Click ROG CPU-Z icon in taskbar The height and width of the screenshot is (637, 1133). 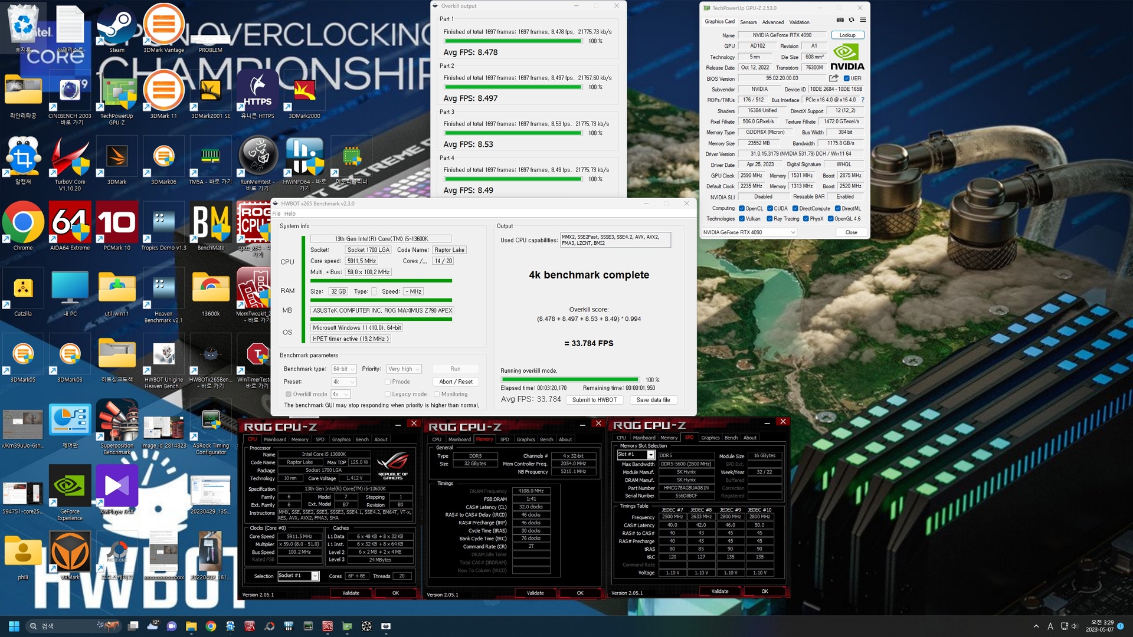pyautogui.click(x=328, y=626)
